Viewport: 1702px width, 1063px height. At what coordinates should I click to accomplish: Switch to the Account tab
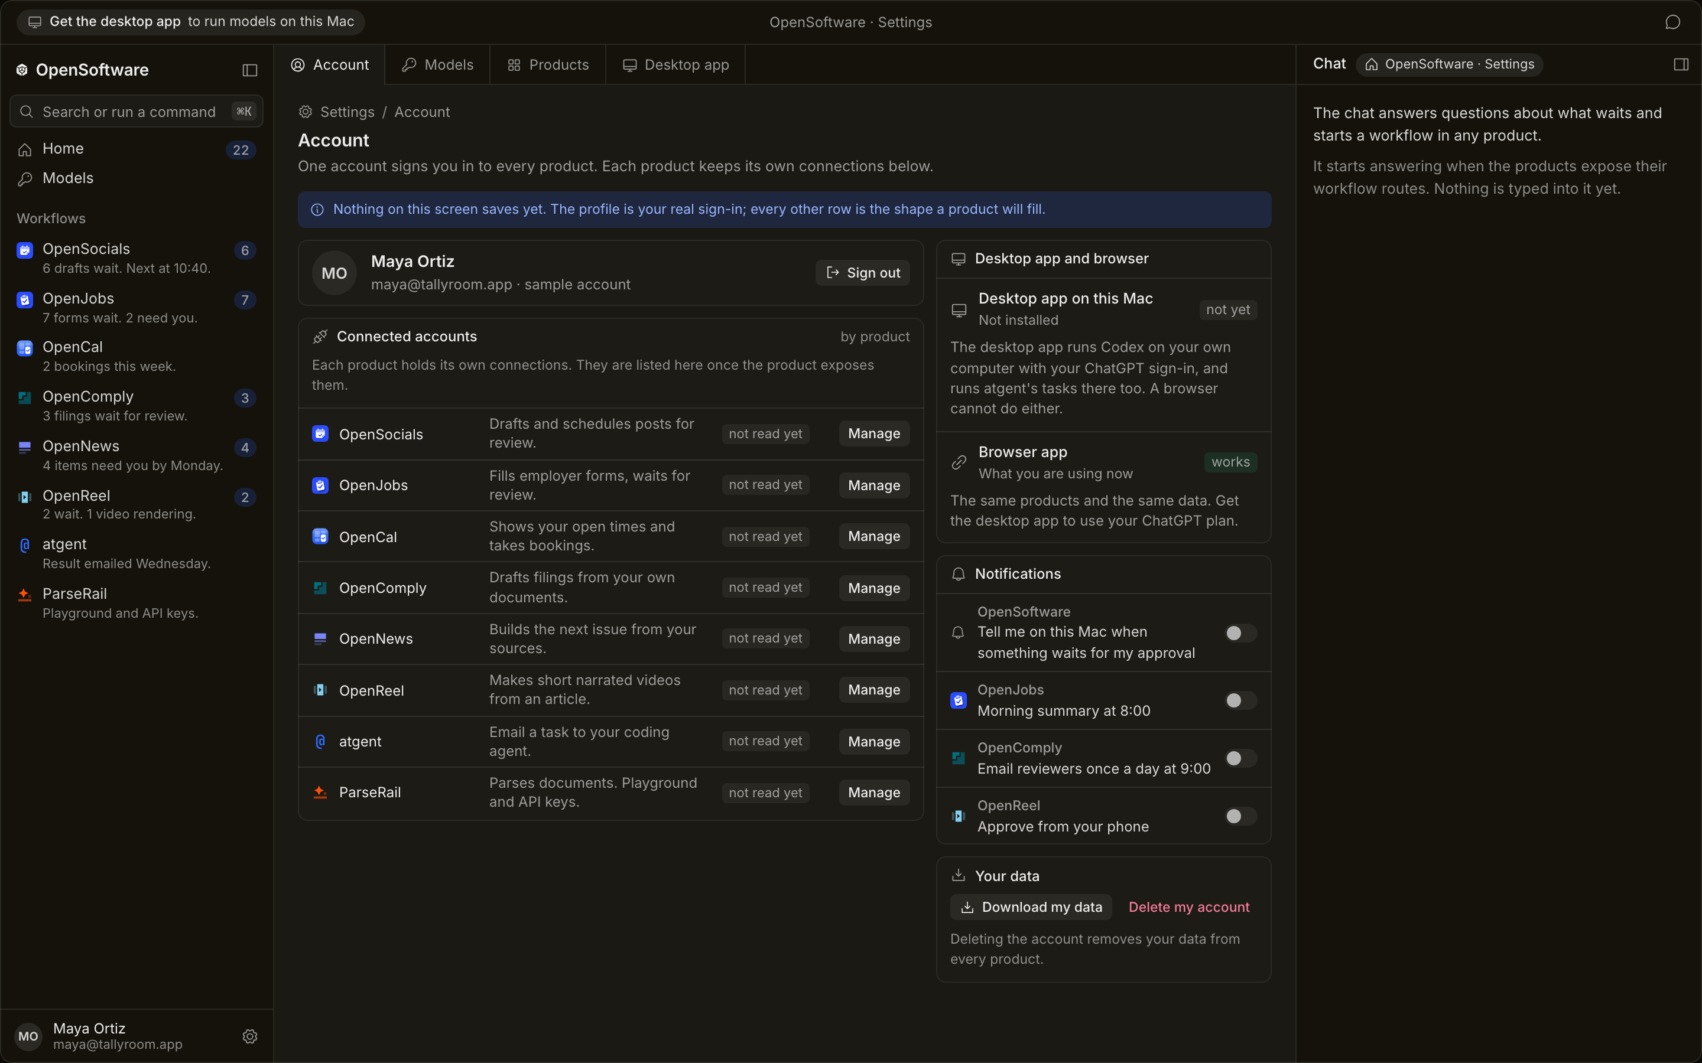(x=330, y=65)
